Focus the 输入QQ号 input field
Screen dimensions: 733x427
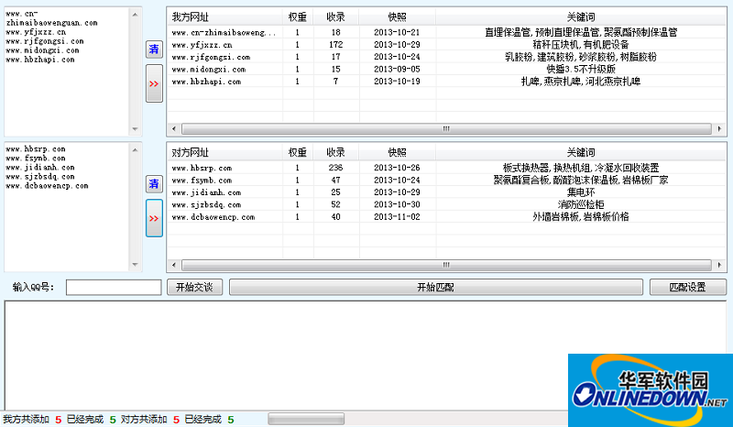coord(114,287)
